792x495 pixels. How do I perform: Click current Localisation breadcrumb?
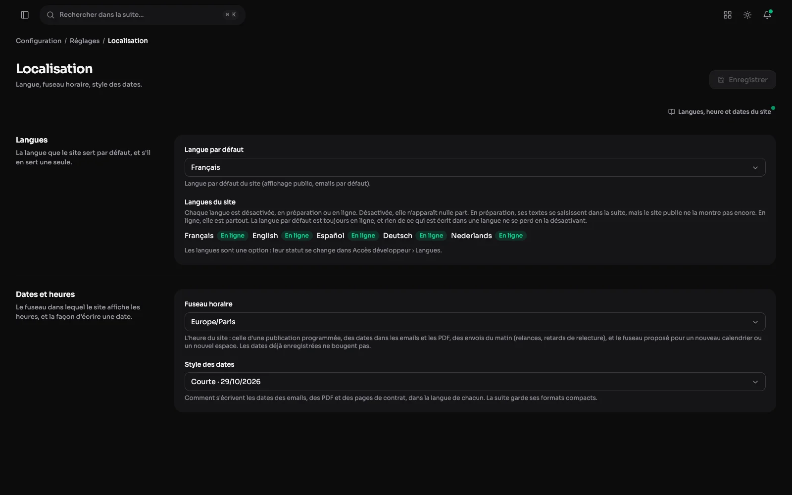[x=128, y=41]
